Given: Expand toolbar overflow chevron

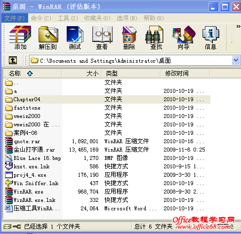Looking at the screenshot, I should 238,26.
